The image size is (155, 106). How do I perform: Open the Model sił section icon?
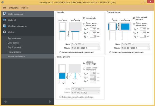click(x=4, y=20)
